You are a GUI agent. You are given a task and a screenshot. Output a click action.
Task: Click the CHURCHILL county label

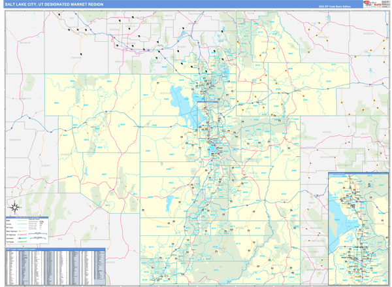tap(13, 177)
